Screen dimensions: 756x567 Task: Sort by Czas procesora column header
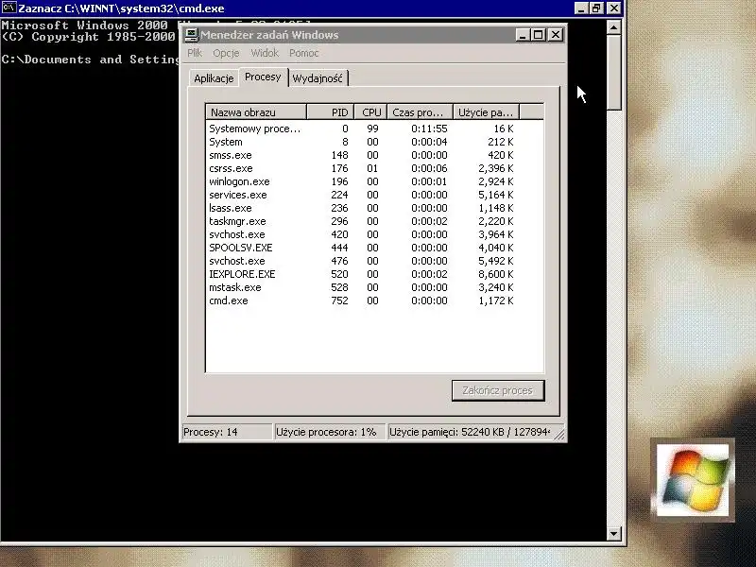click(420, 112)
